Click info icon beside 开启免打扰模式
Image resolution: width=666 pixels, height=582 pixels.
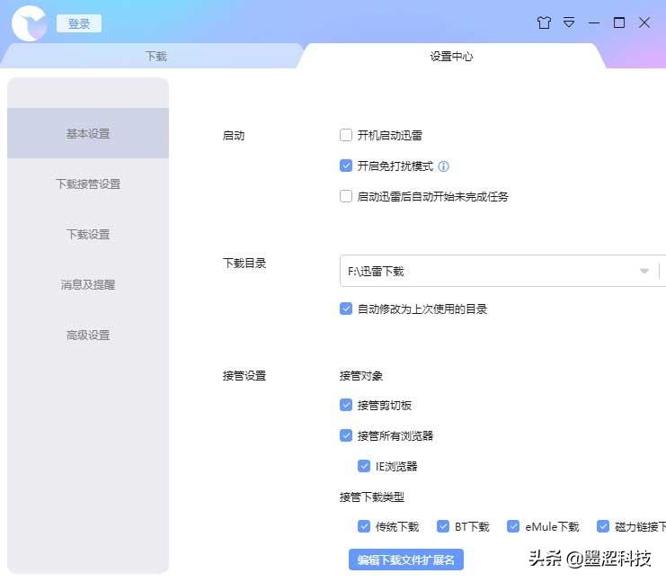tap(443, 166)
